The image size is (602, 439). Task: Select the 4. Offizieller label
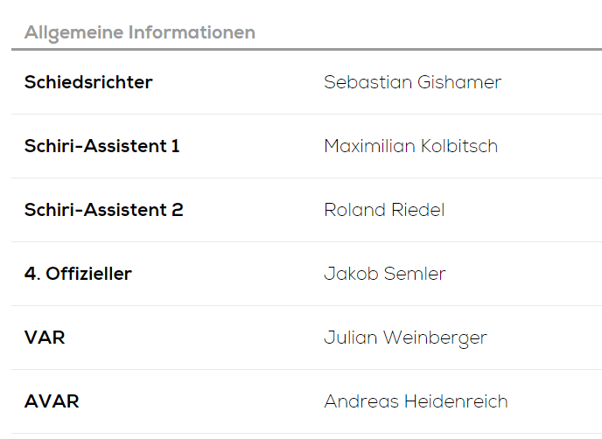[78, 274]
